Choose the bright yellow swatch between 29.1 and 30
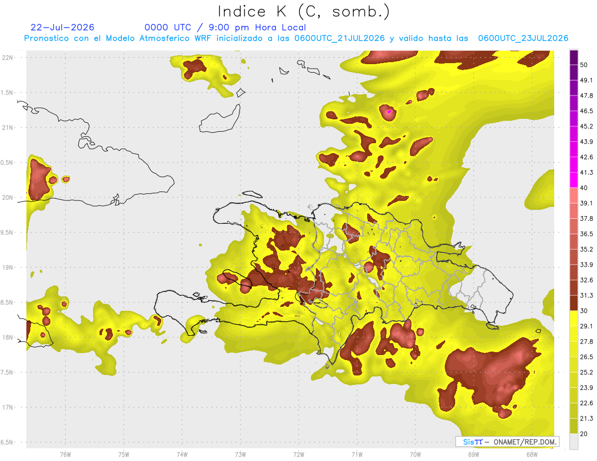This screenshot has height=461, width=597. point(574,318)
